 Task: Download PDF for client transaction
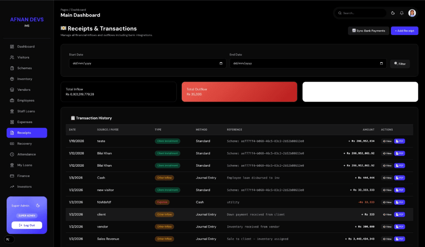pos(400,215)
